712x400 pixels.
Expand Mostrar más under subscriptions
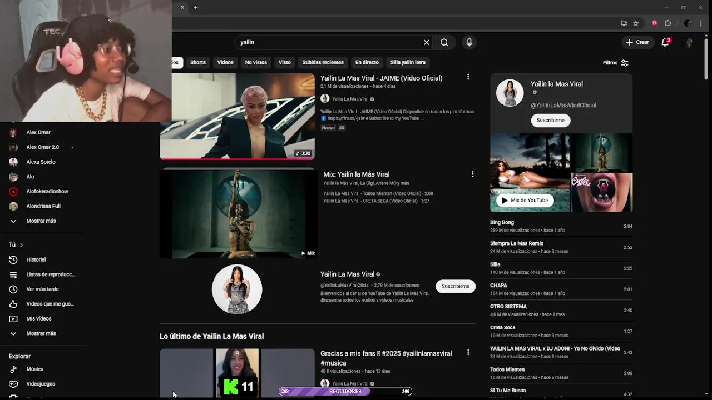click(x=42, y=221)
